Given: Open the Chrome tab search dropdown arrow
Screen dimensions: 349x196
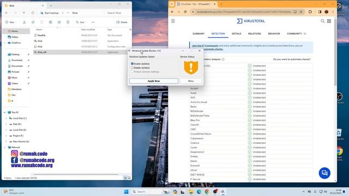Looking at the screenshot, I should coord(172,4).
